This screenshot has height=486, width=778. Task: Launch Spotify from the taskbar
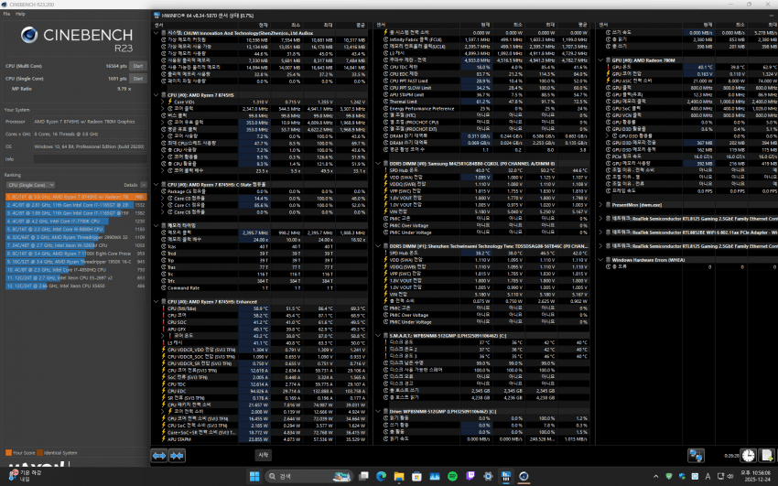click(x=452, y=476)
